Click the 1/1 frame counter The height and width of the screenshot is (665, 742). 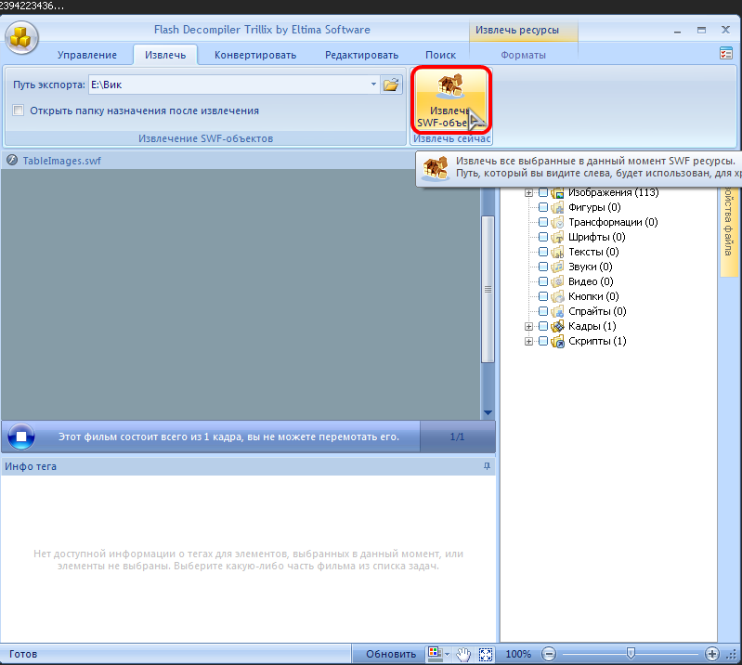(x=457, y=437)
